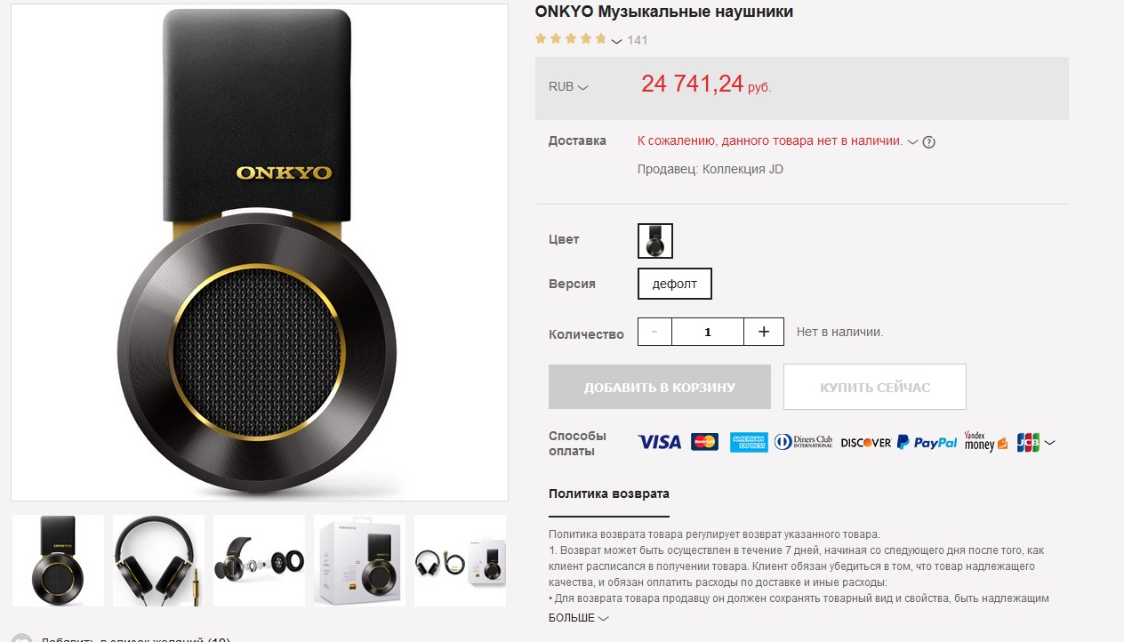The image size is (1124, 642).
Task: Open the RUB currency dropdown
Action: click(x=568, y=87)
